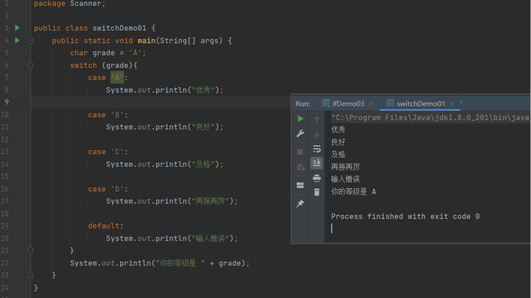
Task: Rerun switchDemo01 with the green Run button
Action: [300, 119]
